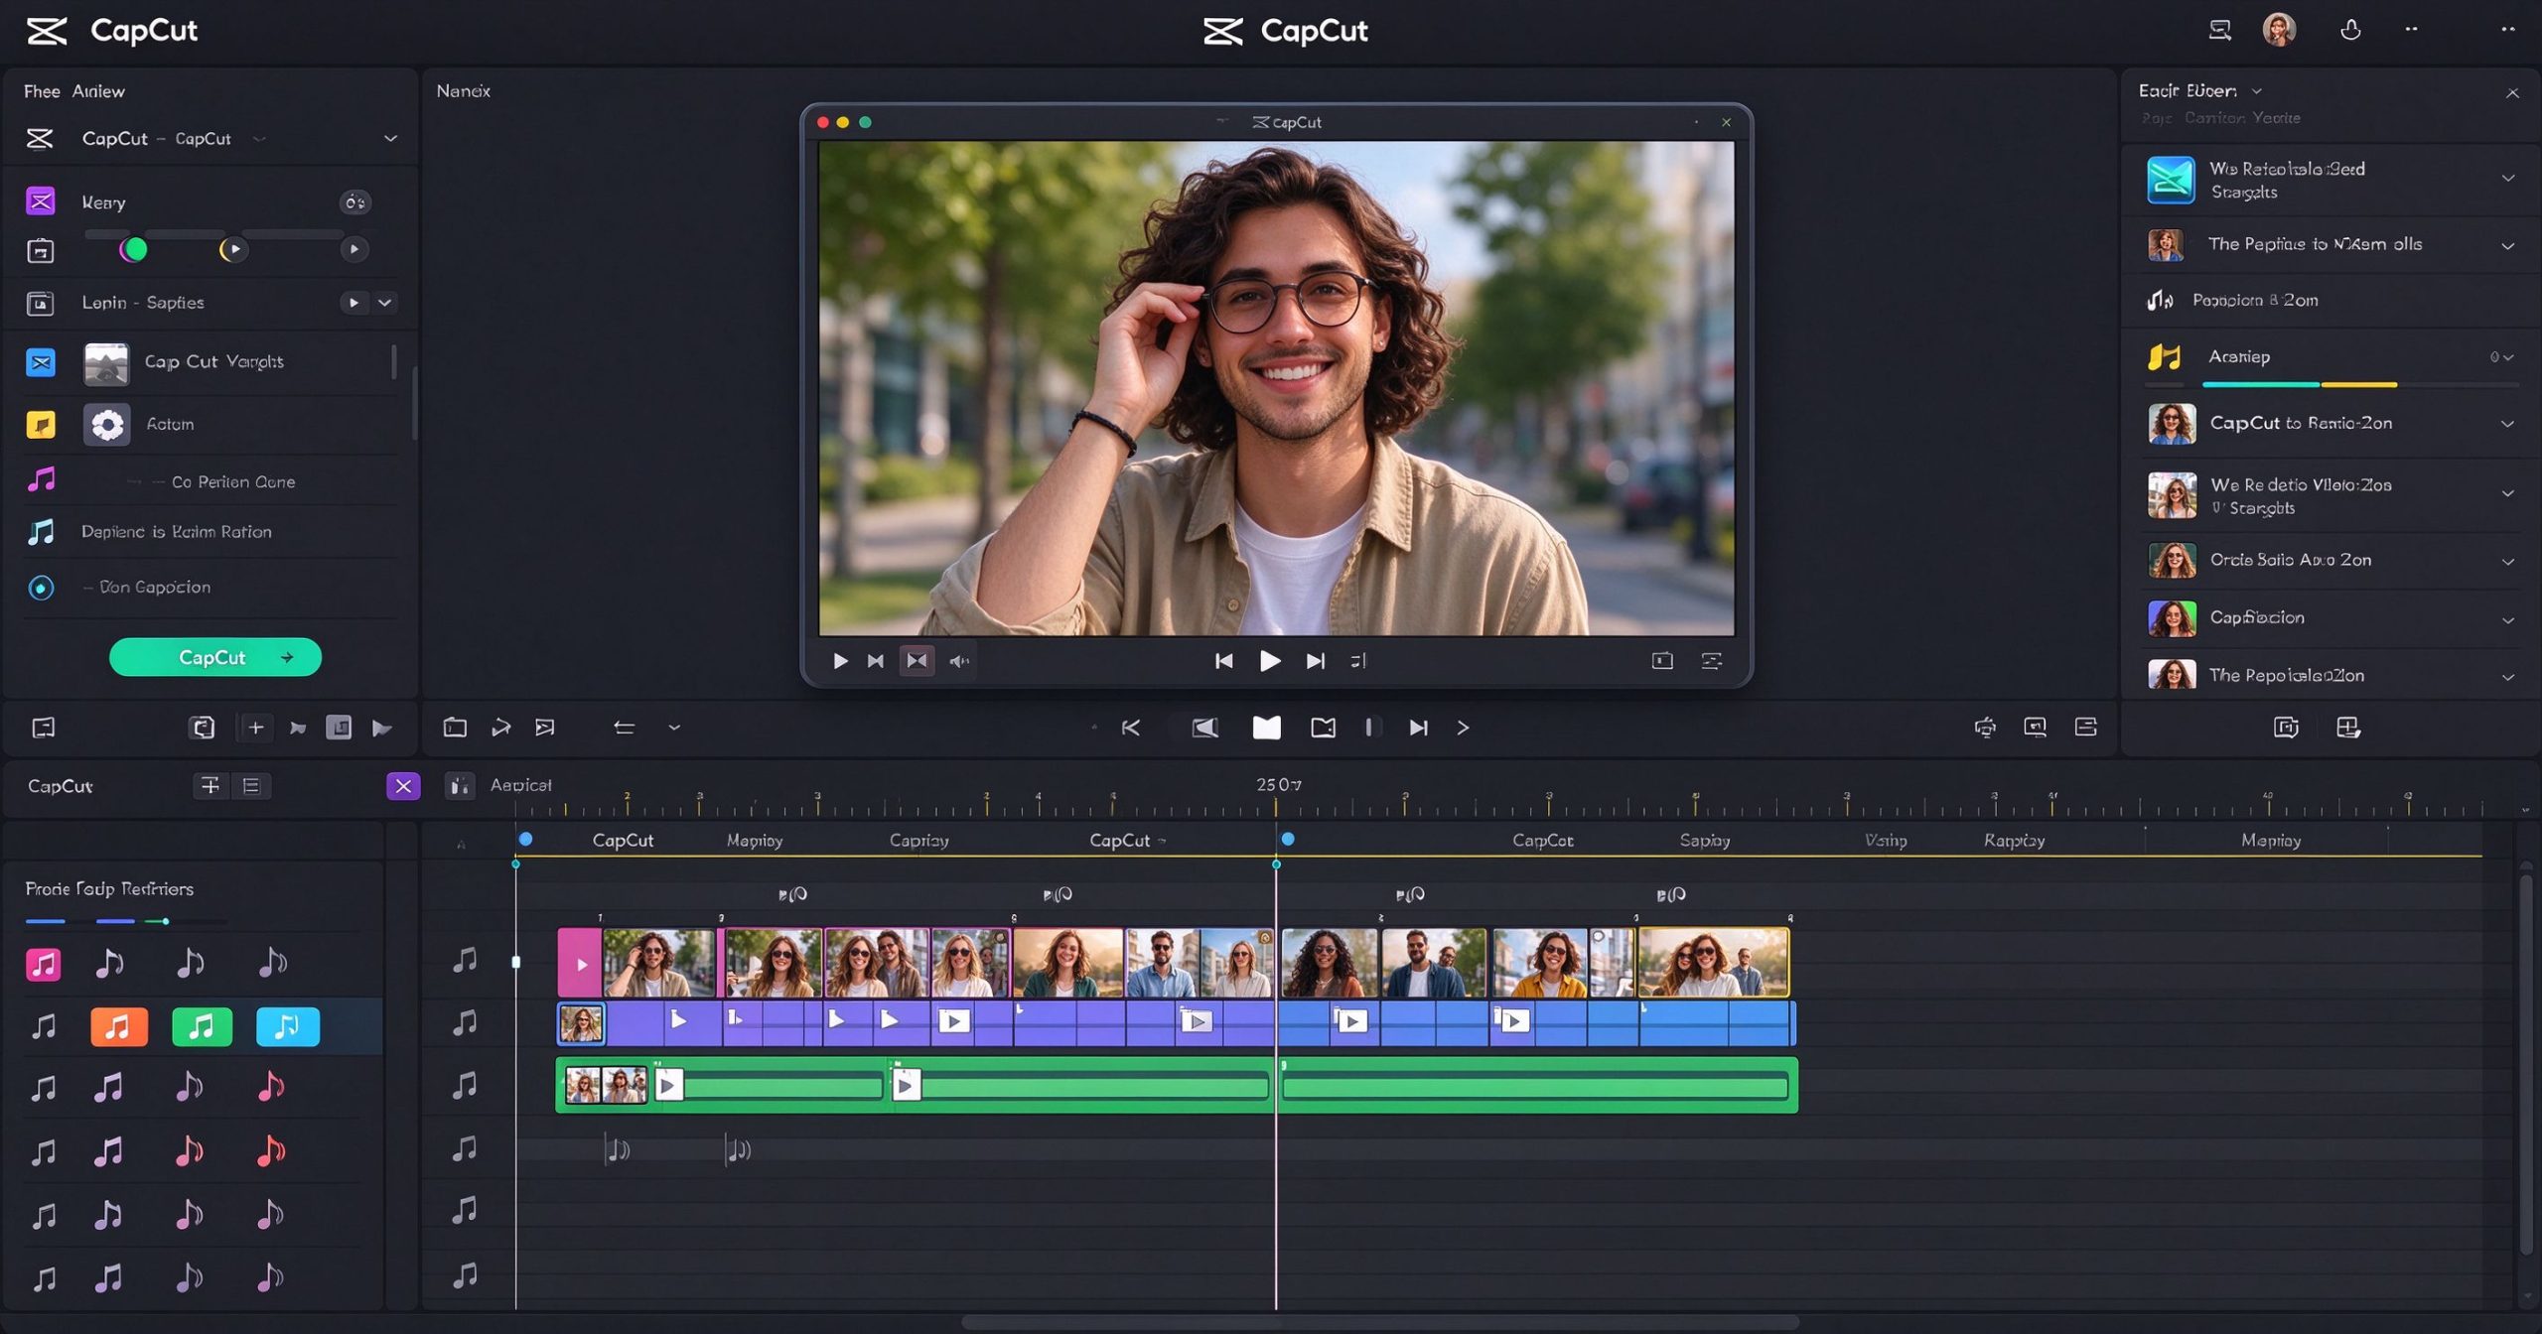Select the Popoiorn 8 2om audio item

[2330, 300]
